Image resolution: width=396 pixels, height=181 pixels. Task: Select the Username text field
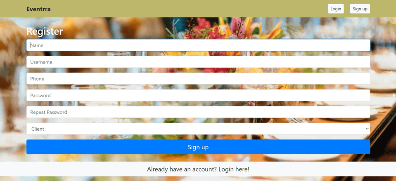(x=198, y=62)
